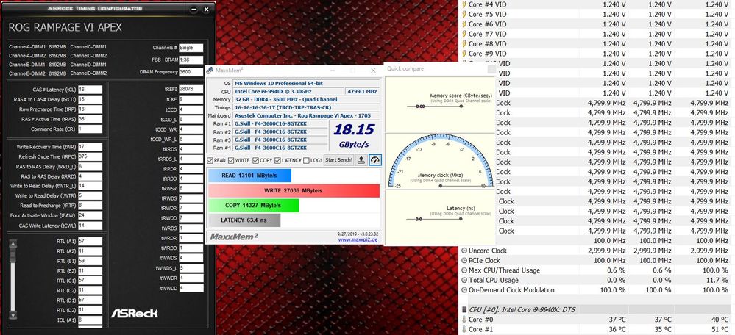Viewport: 735px width, 335px height.
Task: Click the Latency slider handle in Quick compare
Action: 461,219
